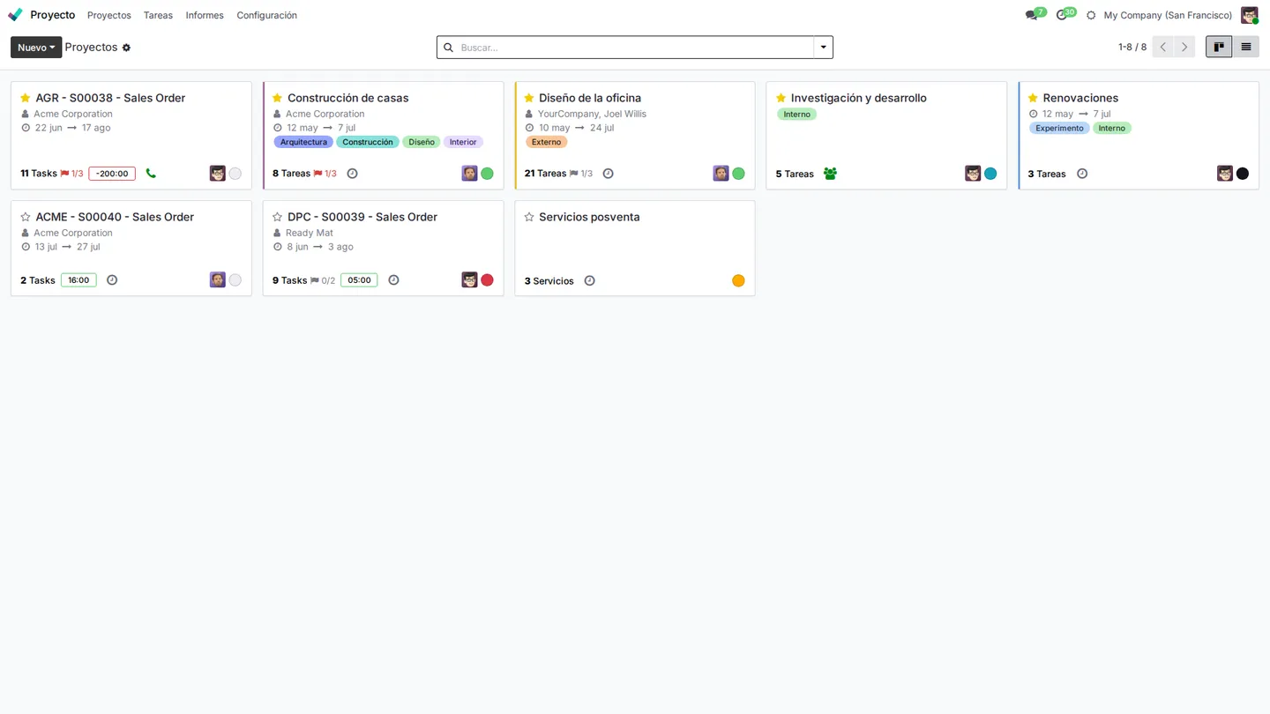Go to next page arrow

pyautogui.click(x=1184, y=48)
